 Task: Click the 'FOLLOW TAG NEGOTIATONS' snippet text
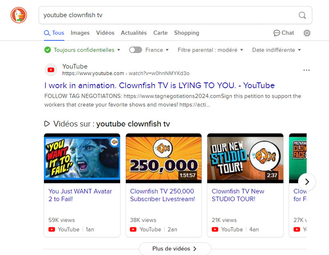coord(173,100)
